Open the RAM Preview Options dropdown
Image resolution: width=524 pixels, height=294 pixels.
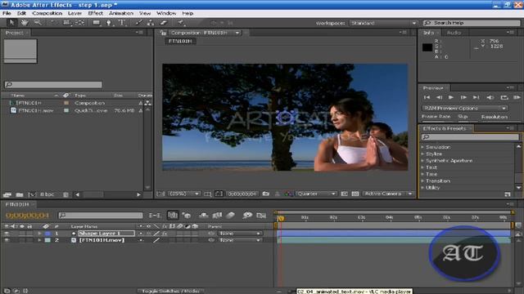pos(464,109)
